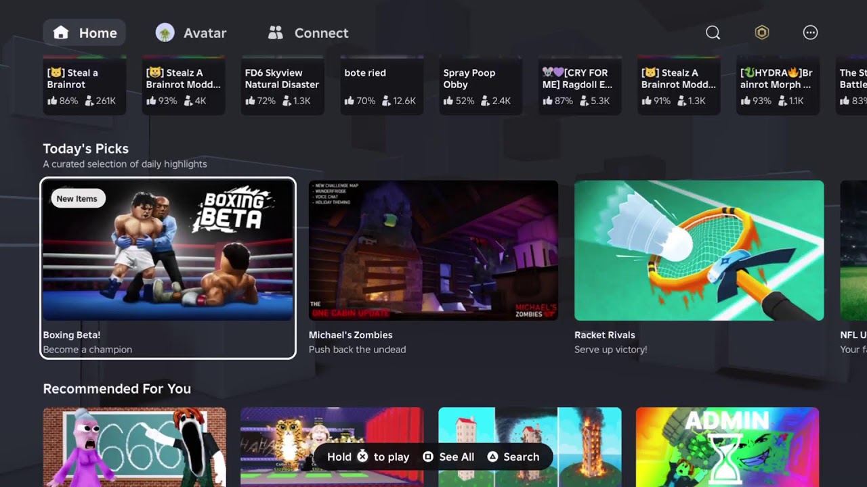Open the HYDRA Brainrot Morph card

(x=778, y=86)
